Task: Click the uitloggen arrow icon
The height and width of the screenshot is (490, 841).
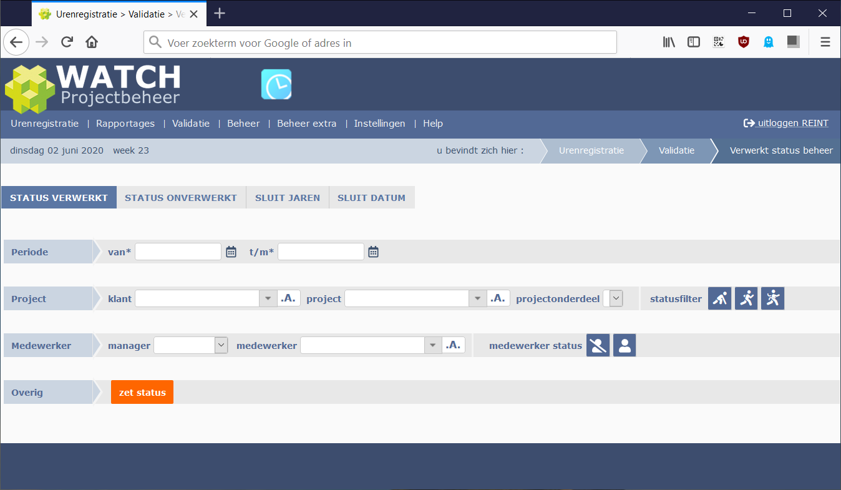Action: tap(749, 124)
